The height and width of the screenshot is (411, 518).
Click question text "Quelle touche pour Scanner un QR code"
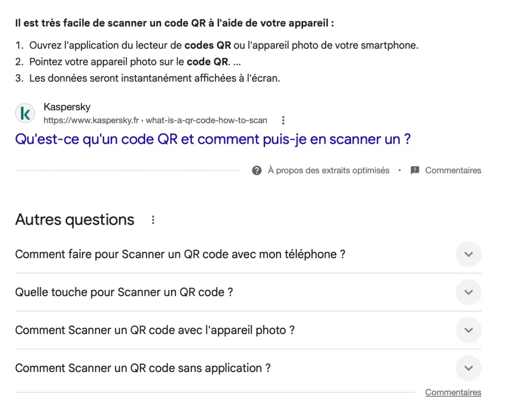(124, 292)
